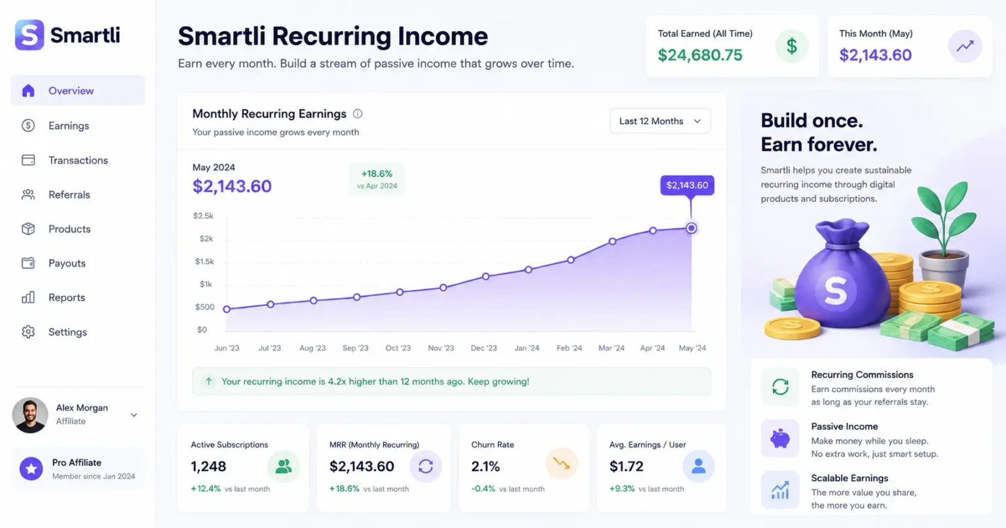Click the Pro Affiliate membership card
The height and width of the screenshot is (528, 1006).
[78, 469]
